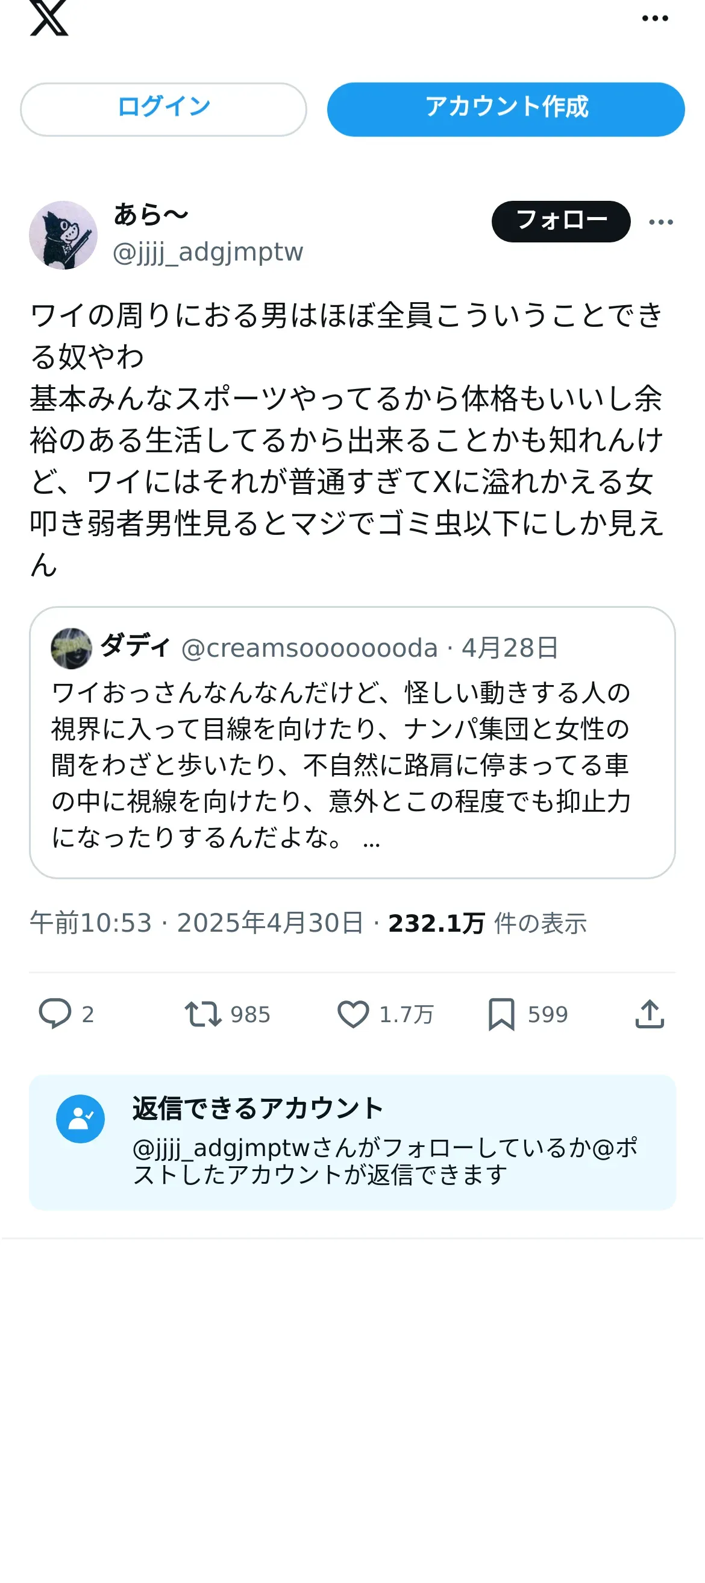The width and height of the screenshot is (705, 1583).
Task: Open the あら〜 display name
Action: point(151,215)
